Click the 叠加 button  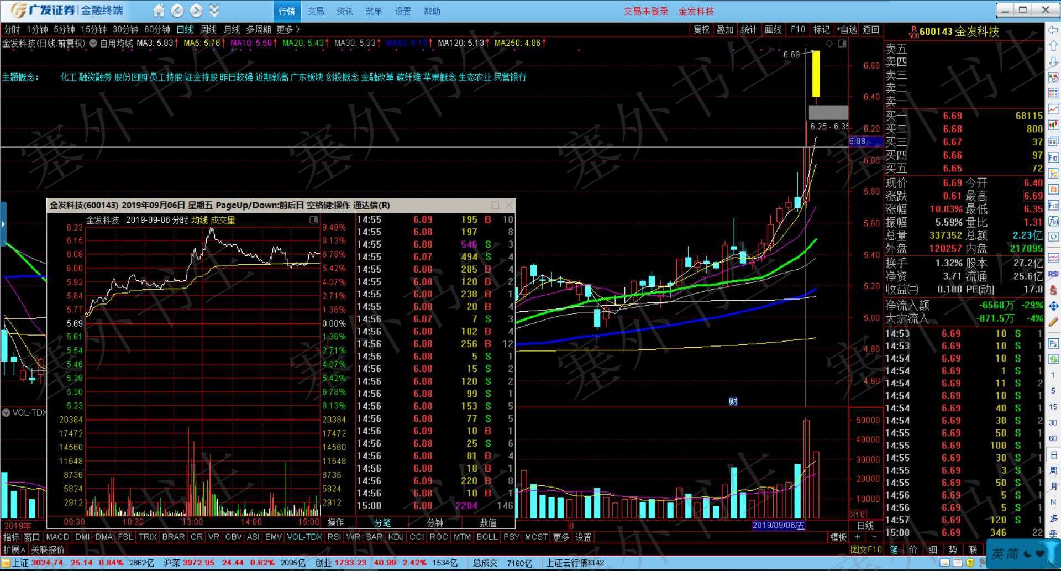(725, 29)
